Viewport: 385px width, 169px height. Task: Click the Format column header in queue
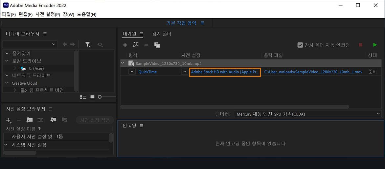point(133,56)
